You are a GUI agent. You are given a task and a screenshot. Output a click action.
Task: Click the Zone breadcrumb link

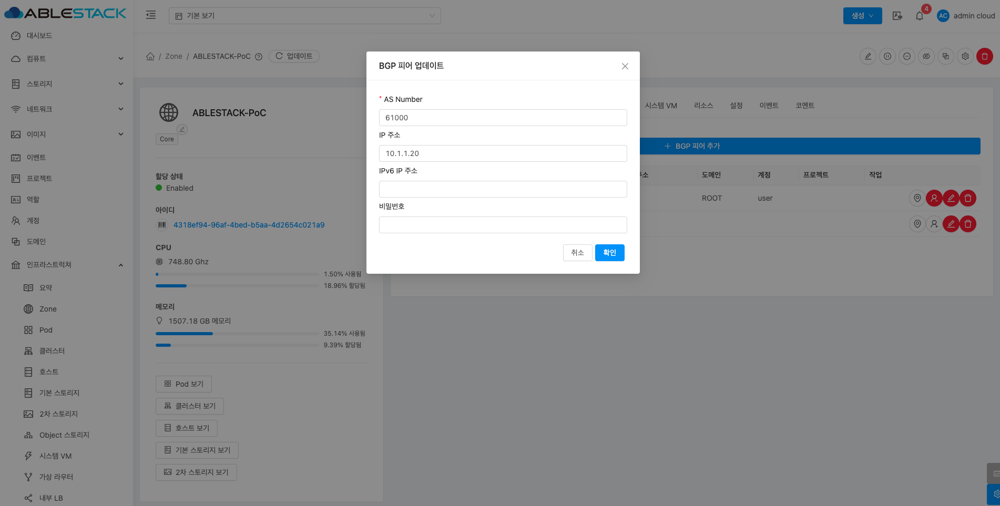click(174, 56)
